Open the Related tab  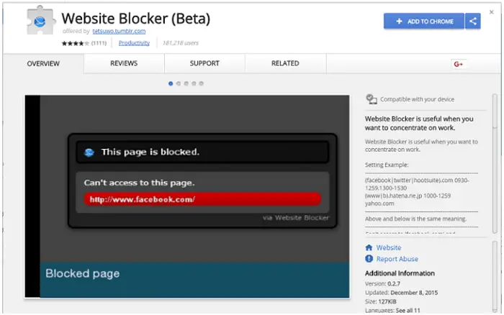coord(285,63)
